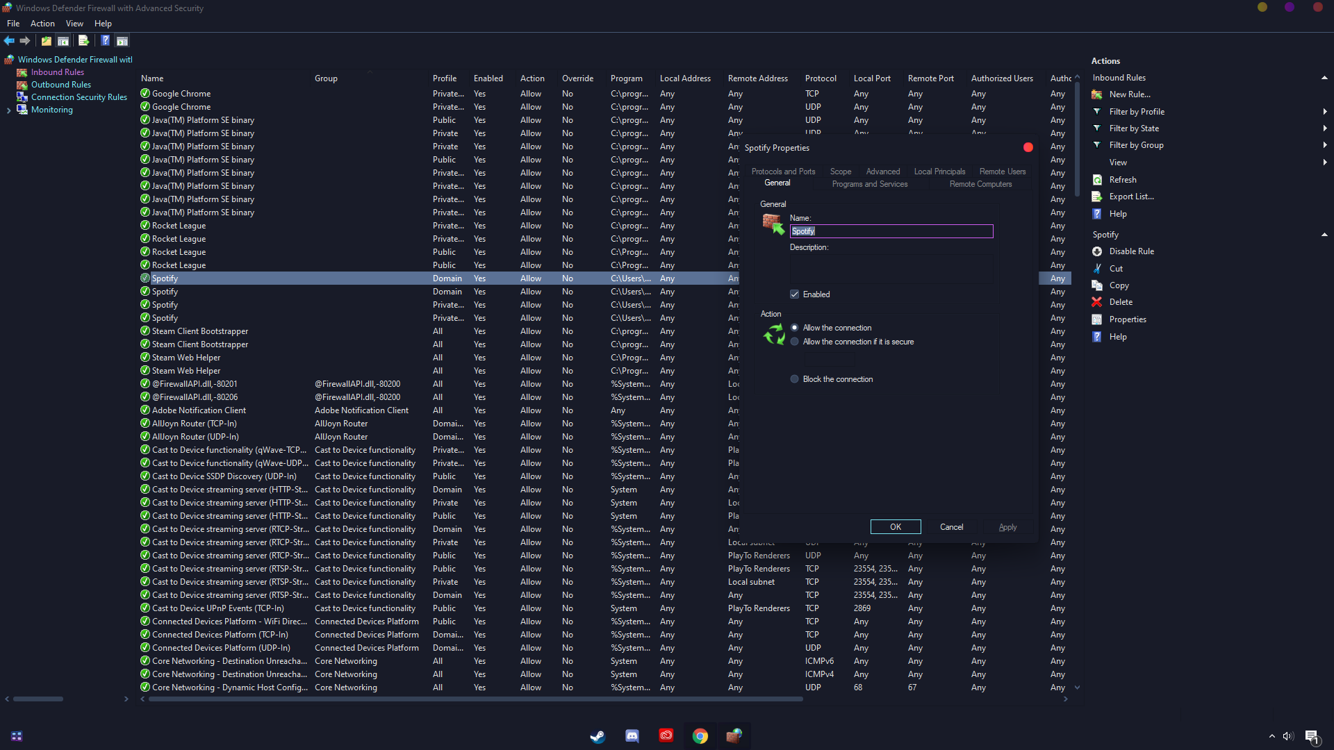Click OK in Spotify Properties

[896, 527]
